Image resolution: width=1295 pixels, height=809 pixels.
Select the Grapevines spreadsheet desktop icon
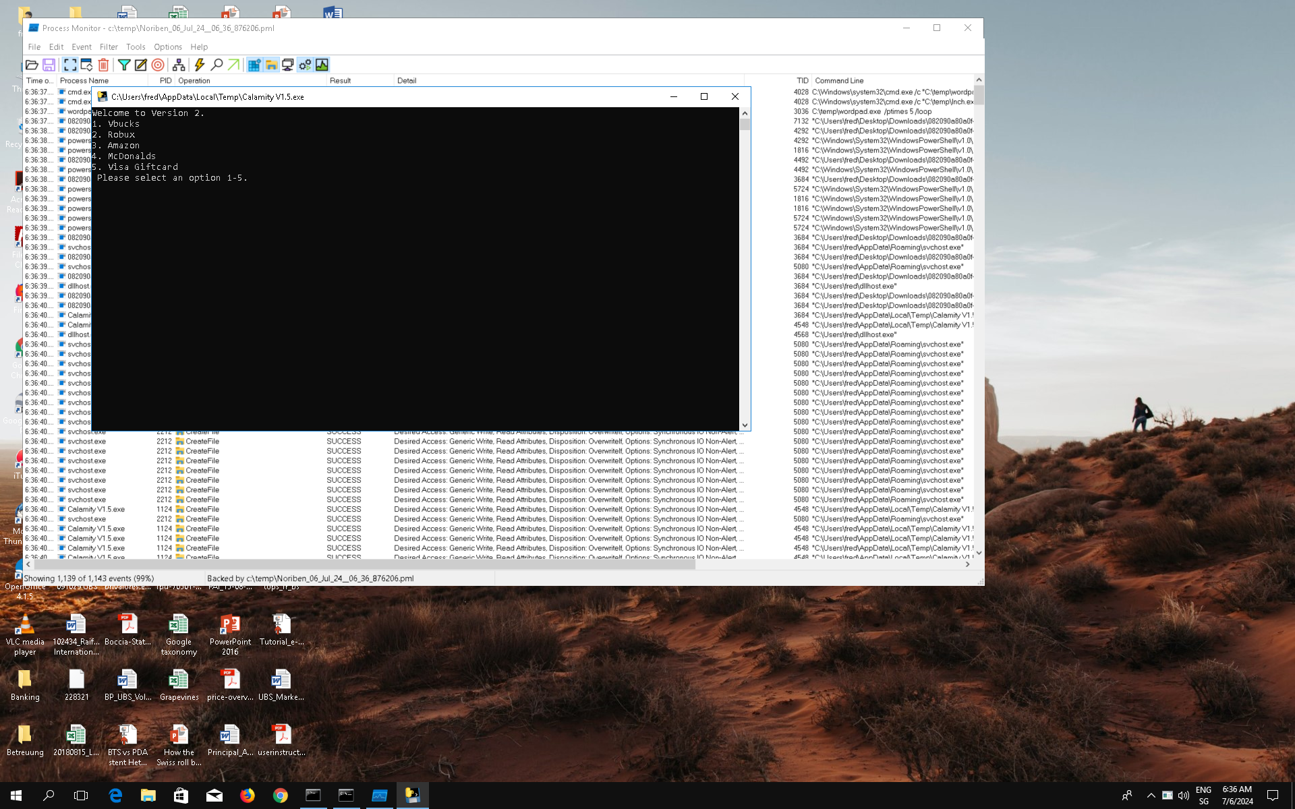tap(179, 686)
